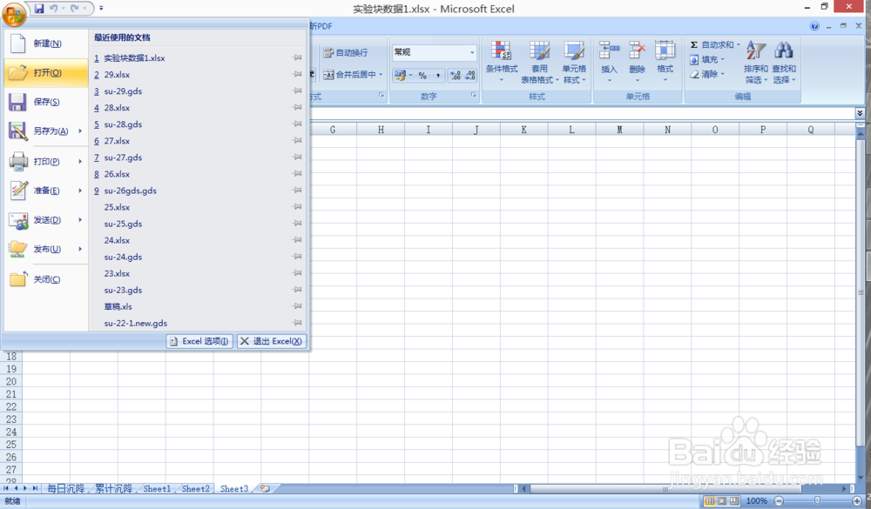Image resolution: width=871 pixels, height=509 pixels.
Task: Open Fill (填充) dropdown
Action: (x=707, y=59)
